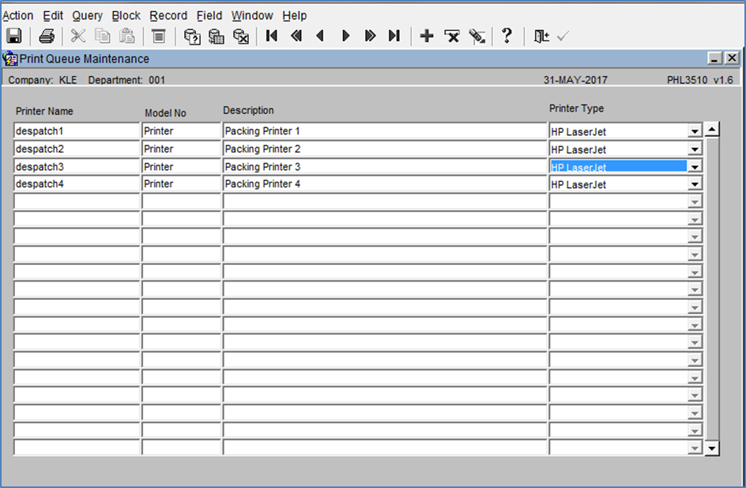Close the Print Queue Maintenance window
The image size is (746, 488).
point(732,58)
